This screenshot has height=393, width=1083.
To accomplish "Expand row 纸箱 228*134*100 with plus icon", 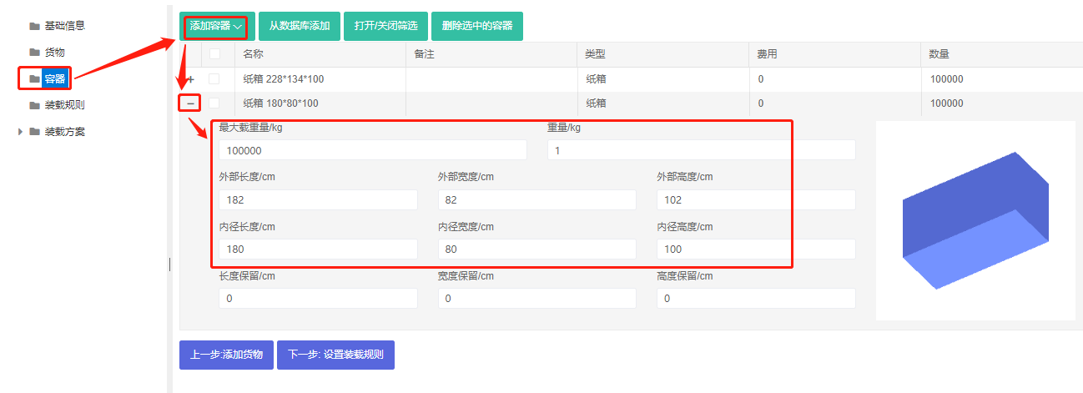I will tap(190, 79).
